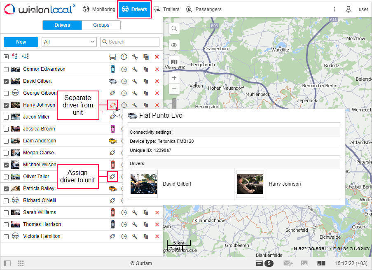Screen dimensions: 372x270
Task: Zoom in the map with plus button
Action: (x=174, y=78)
